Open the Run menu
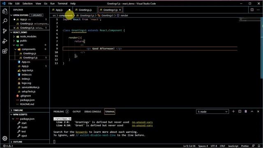 tap(53, 4)
